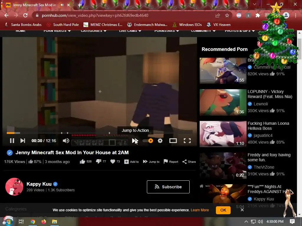
Task: Go back in the browser
Action: tap(6, 15)
